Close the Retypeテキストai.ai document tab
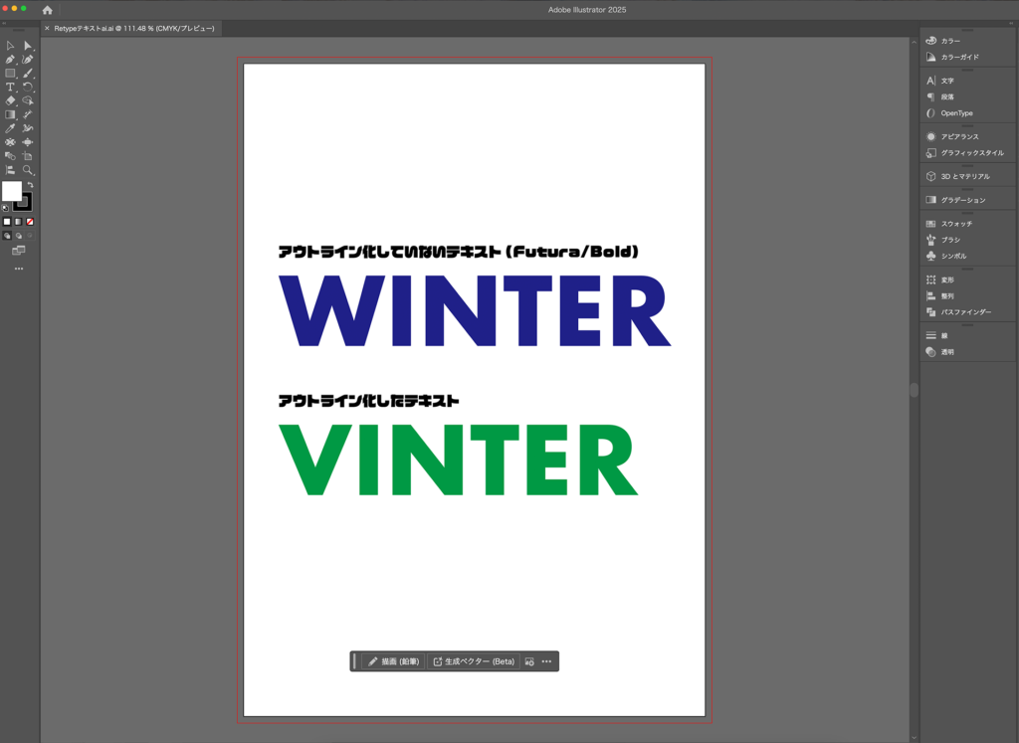Screen dimensions: 1019x743 coord(47,29)
